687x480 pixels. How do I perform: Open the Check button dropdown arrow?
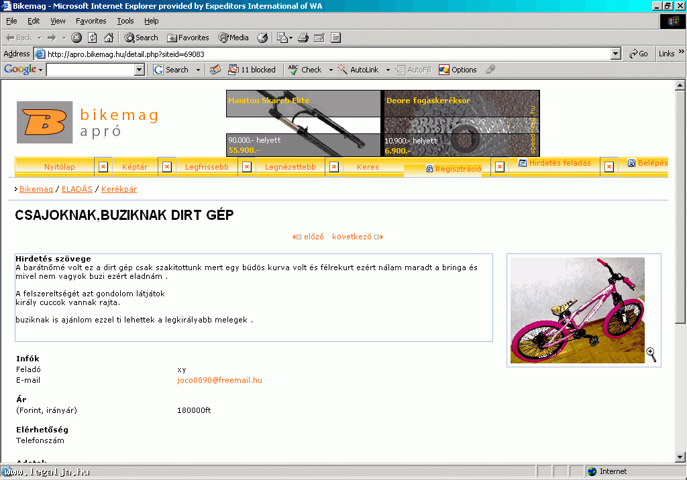(x=331, y=70)
